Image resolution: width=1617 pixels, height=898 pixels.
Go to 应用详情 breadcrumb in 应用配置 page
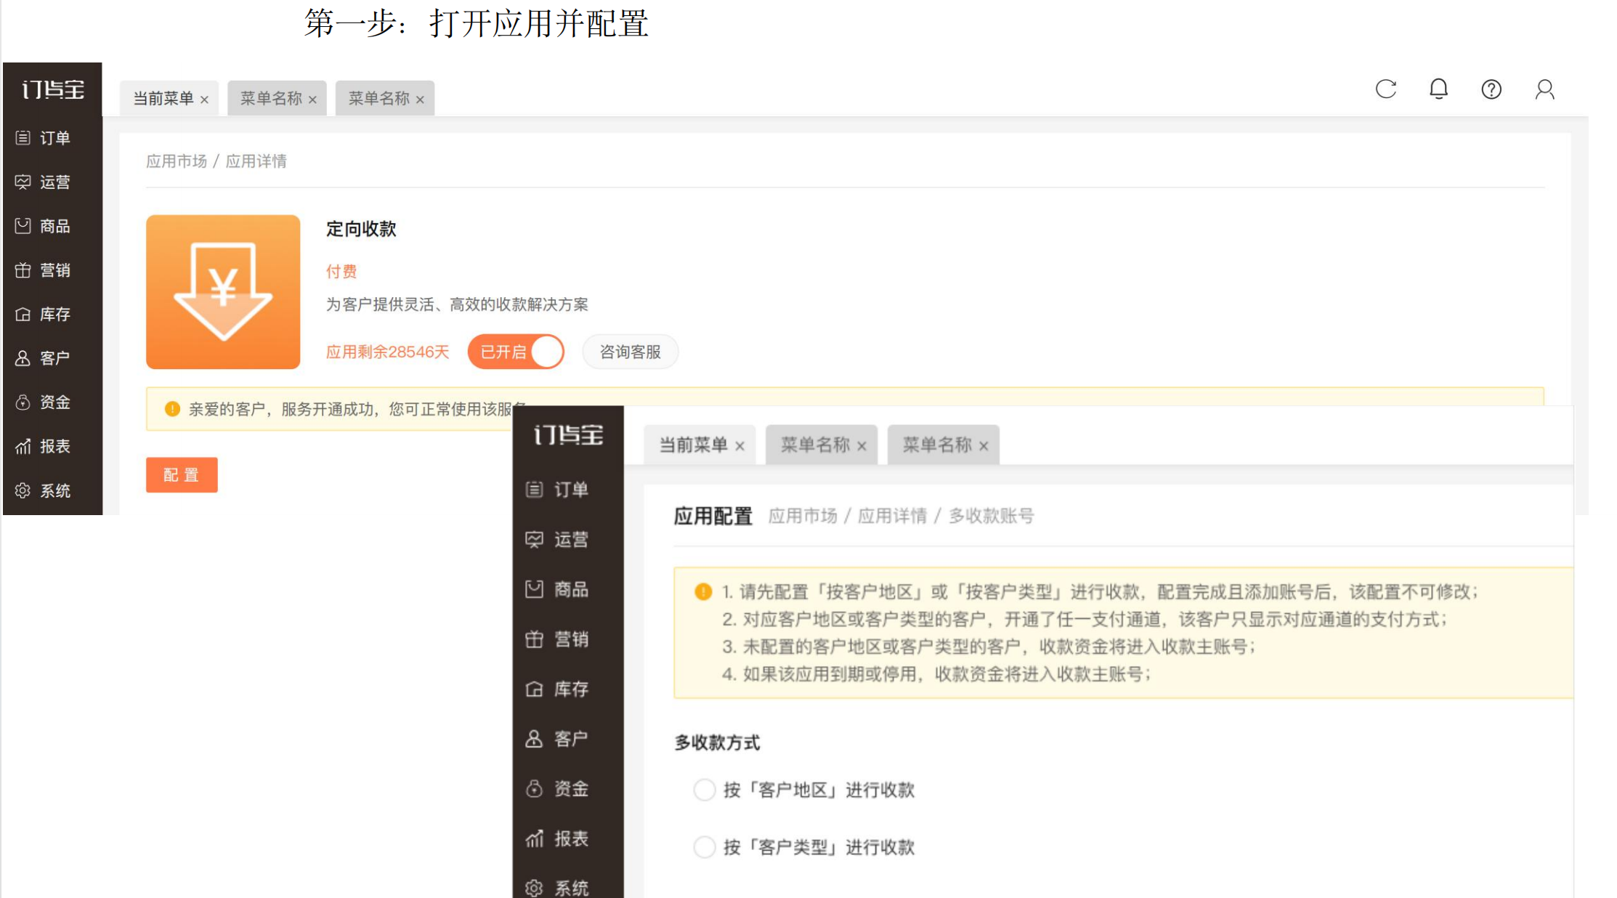pyautogui.click(x=892, y=516)
